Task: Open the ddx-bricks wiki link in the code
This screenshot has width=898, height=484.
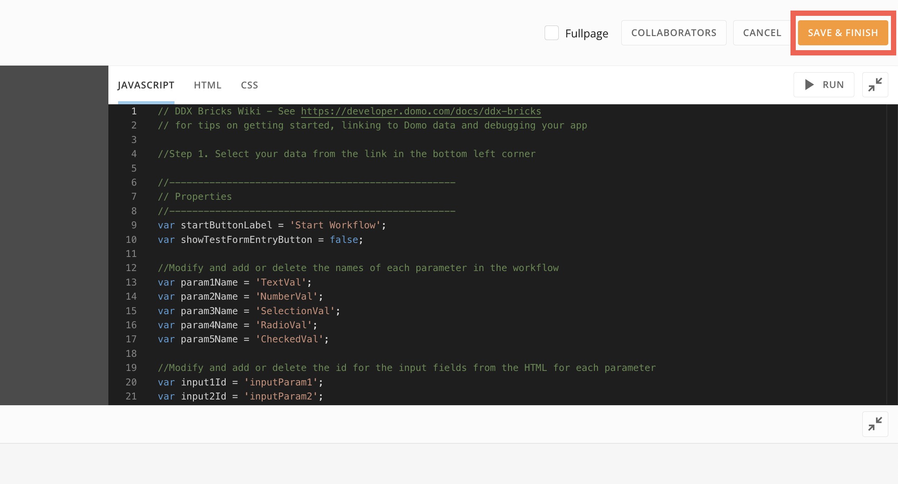Action: (x=420, y=111)
